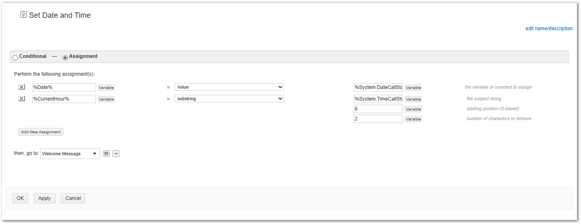Select the Assignment radio button
Image resolution: width=581 pixels, height=224 pixels.
pyautogui.click(x=65, y=58)
